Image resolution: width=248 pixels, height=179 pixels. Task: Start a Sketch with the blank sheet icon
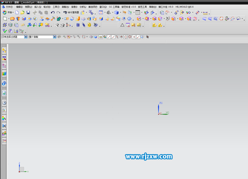[x=5, y=19]
